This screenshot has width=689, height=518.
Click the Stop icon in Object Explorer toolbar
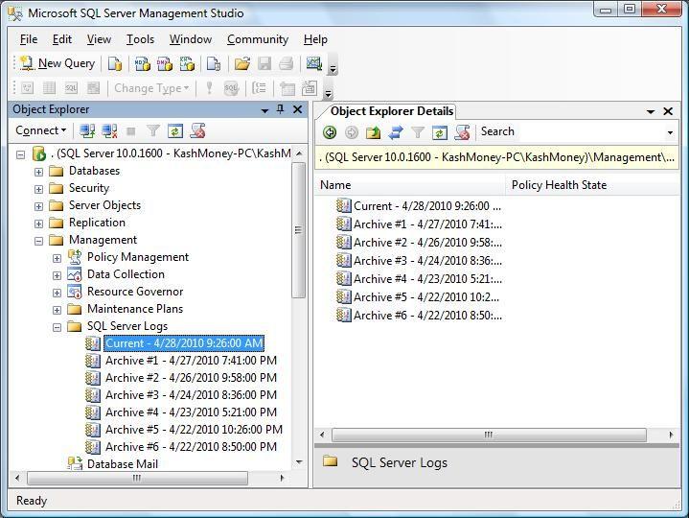click(131, 131)
